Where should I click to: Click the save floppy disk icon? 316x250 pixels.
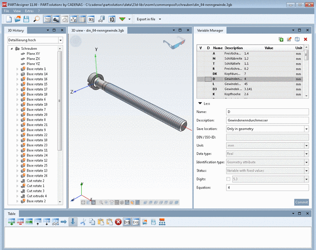tap(26, 19)
